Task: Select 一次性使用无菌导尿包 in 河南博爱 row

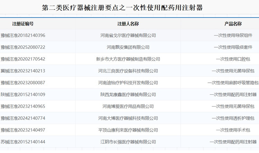Action: (x=233, y=106)
